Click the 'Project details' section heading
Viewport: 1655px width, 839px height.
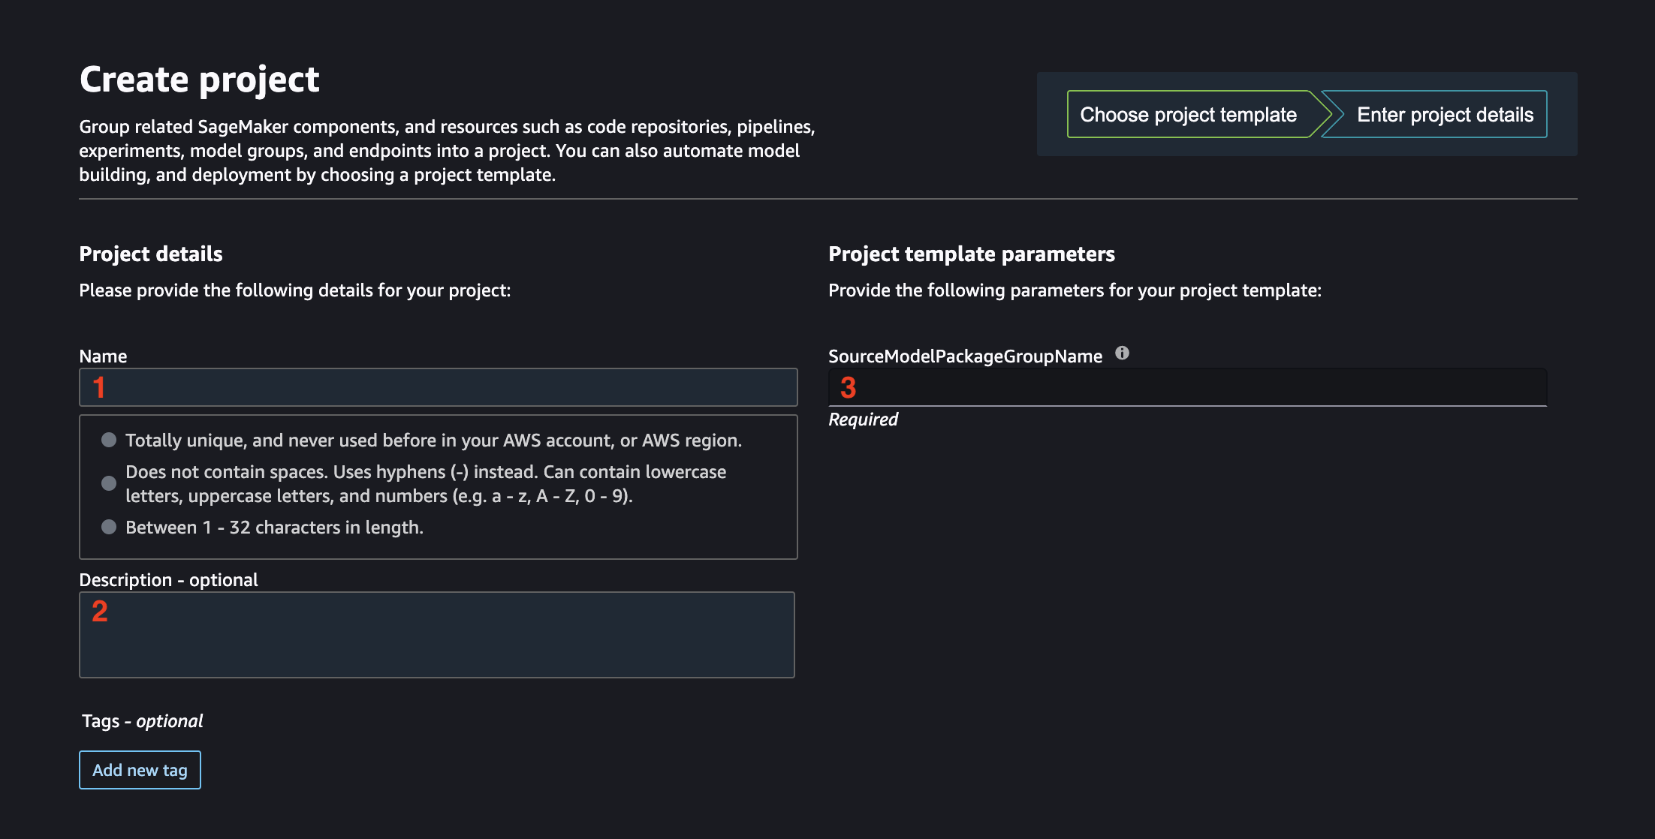pos(151,254)
